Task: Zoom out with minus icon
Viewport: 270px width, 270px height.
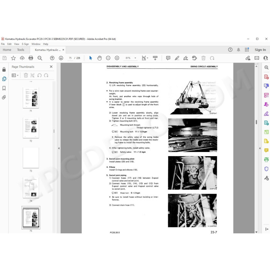Action: (x=108, y=58)
